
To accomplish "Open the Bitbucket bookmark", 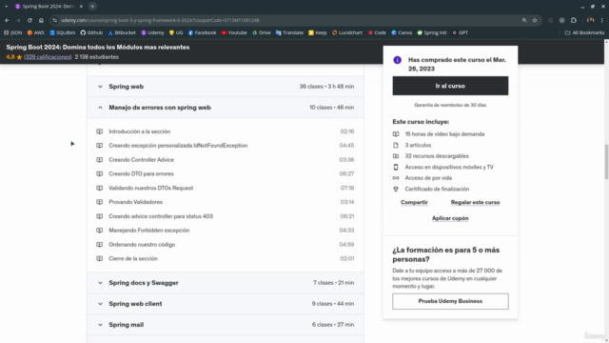I will [x=122, y=32].
